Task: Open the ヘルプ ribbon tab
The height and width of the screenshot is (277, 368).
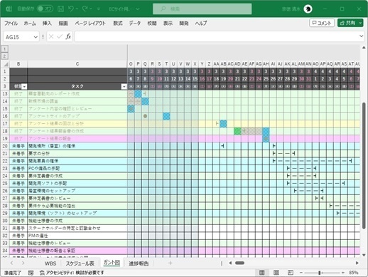Action: (x=201, y=23)
